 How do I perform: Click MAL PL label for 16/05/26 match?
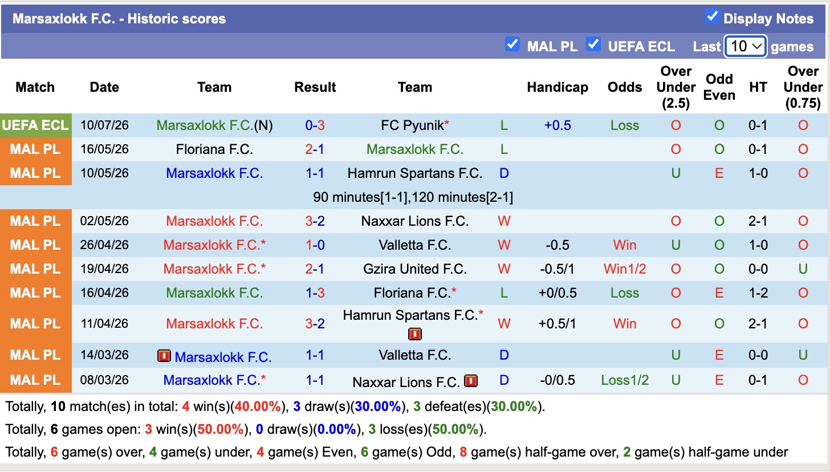(35, 149)
